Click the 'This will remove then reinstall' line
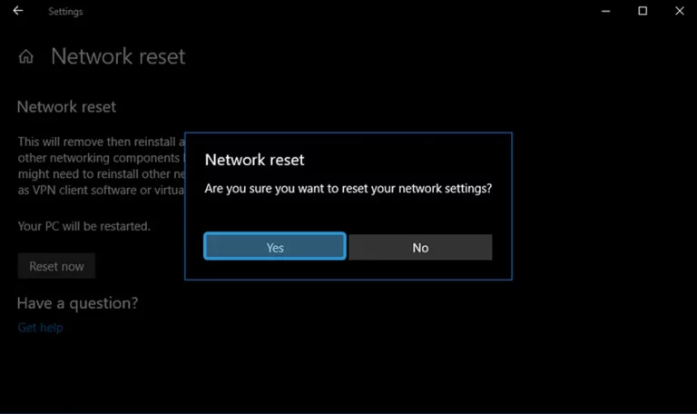 tap(102, 142)
